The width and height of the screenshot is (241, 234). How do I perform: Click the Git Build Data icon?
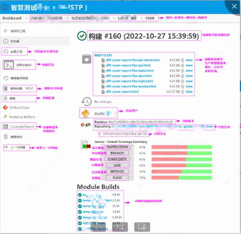[x=5, y=108]
